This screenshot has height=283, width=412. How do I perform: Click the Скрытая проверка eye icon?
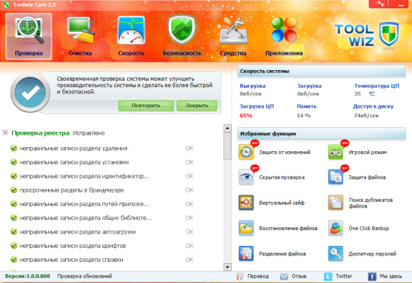point(246,177)
